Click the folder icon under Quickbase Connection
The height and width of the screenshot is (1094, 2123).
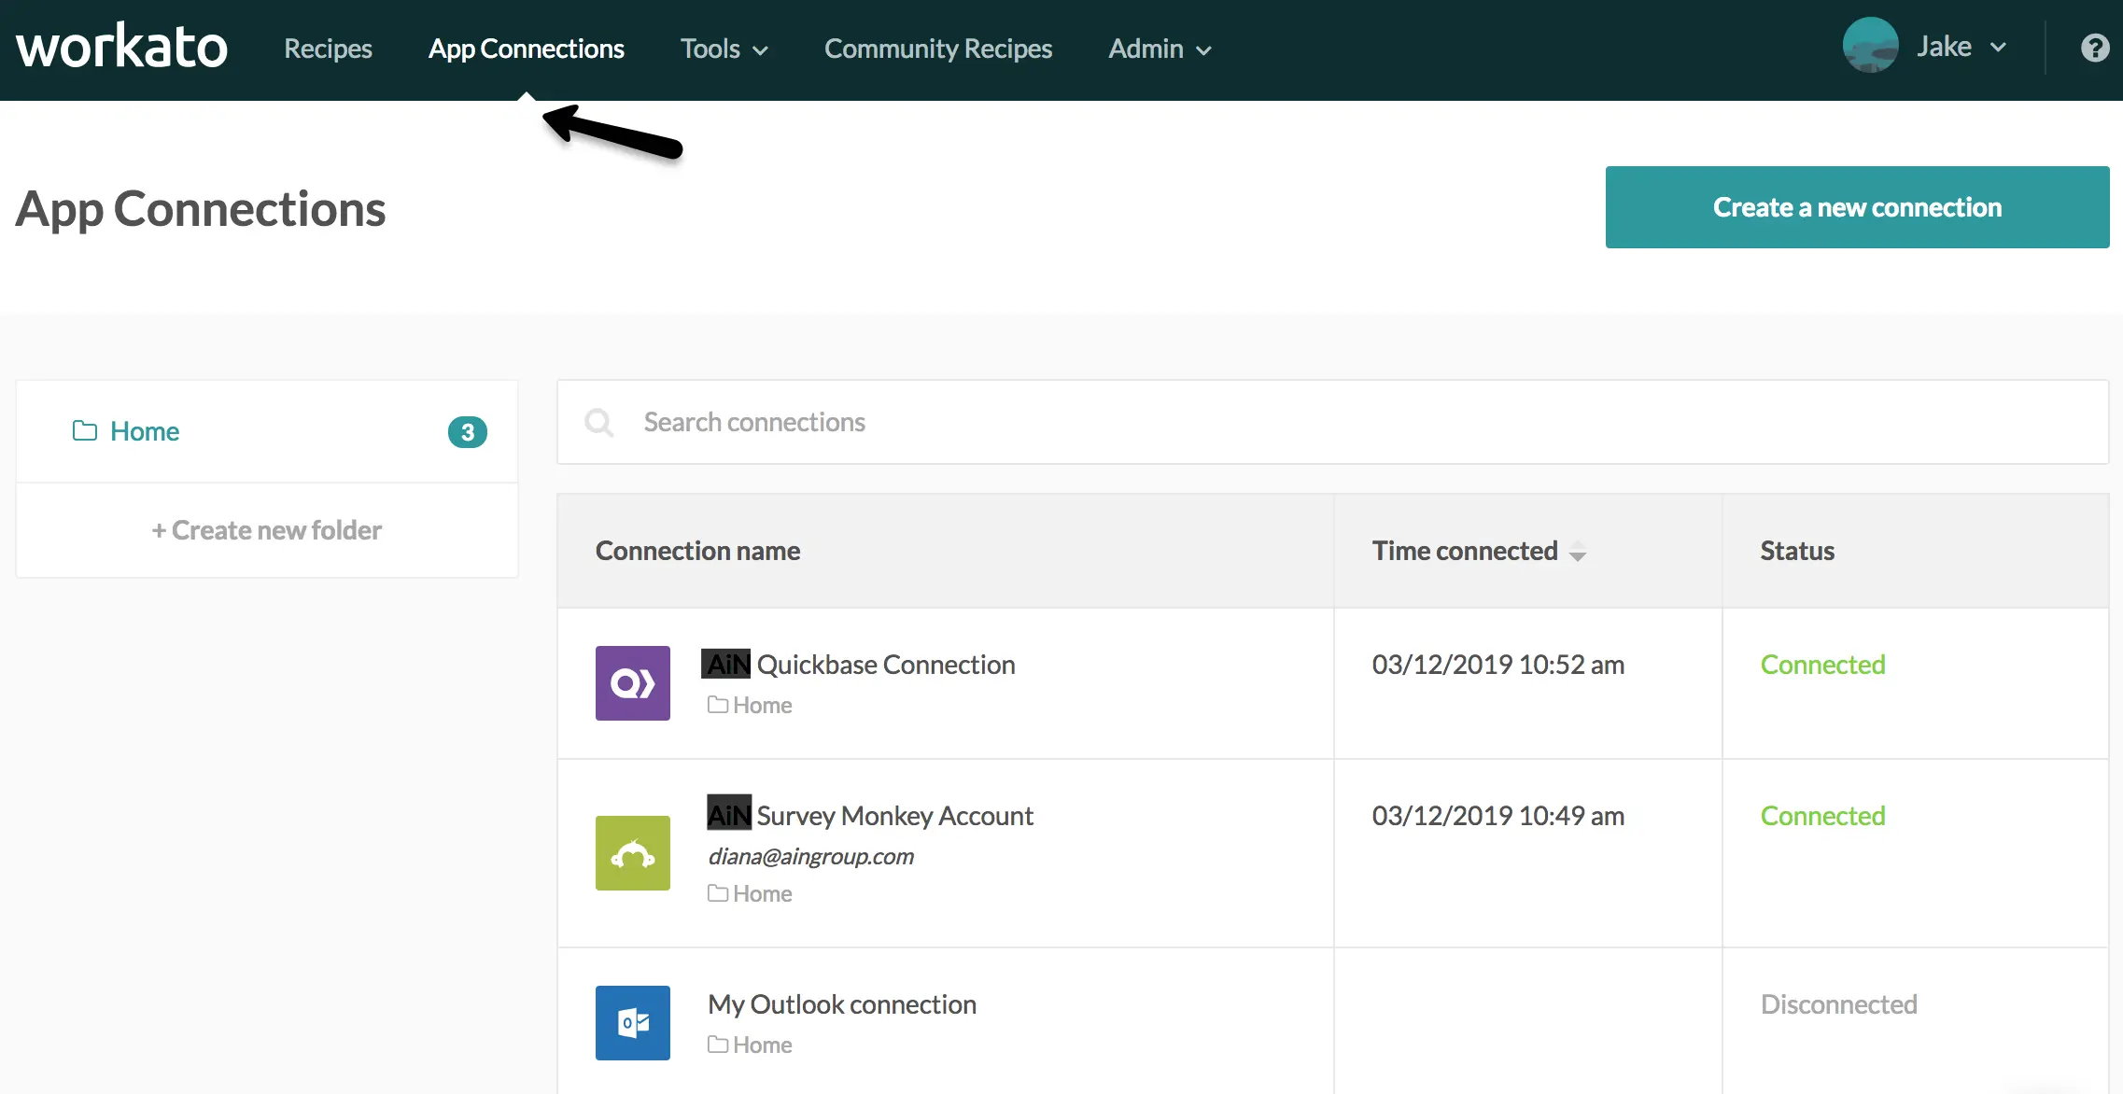tap(718, 705)
